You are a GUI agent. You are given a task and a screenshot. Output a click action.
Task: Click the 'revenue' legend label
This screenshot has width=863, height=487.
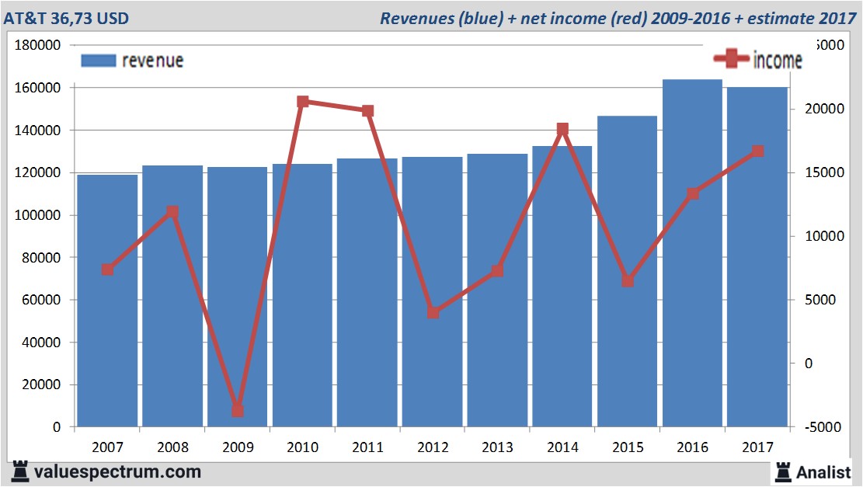(152, 61)
